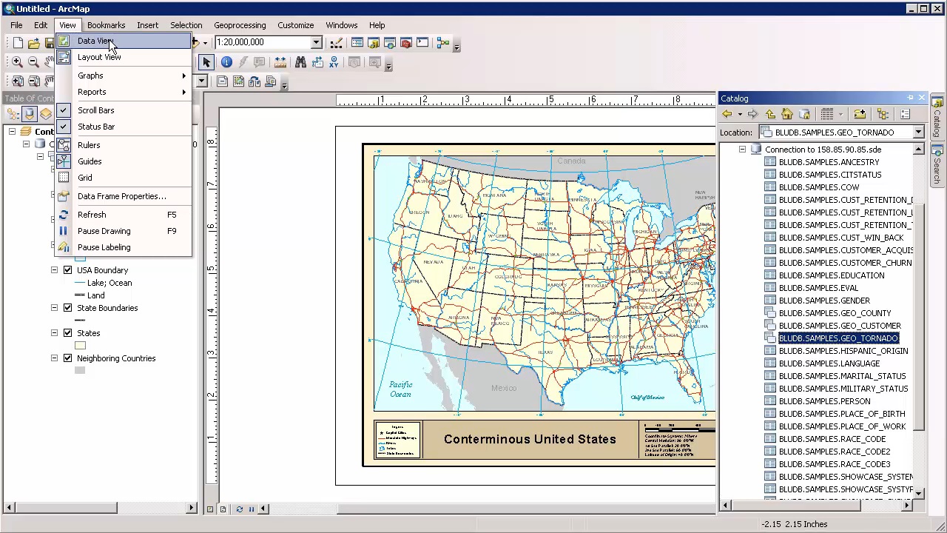Click Go To Default Geodatabase icon
This screenshot has width=947, height=533.
coord(804,115)
